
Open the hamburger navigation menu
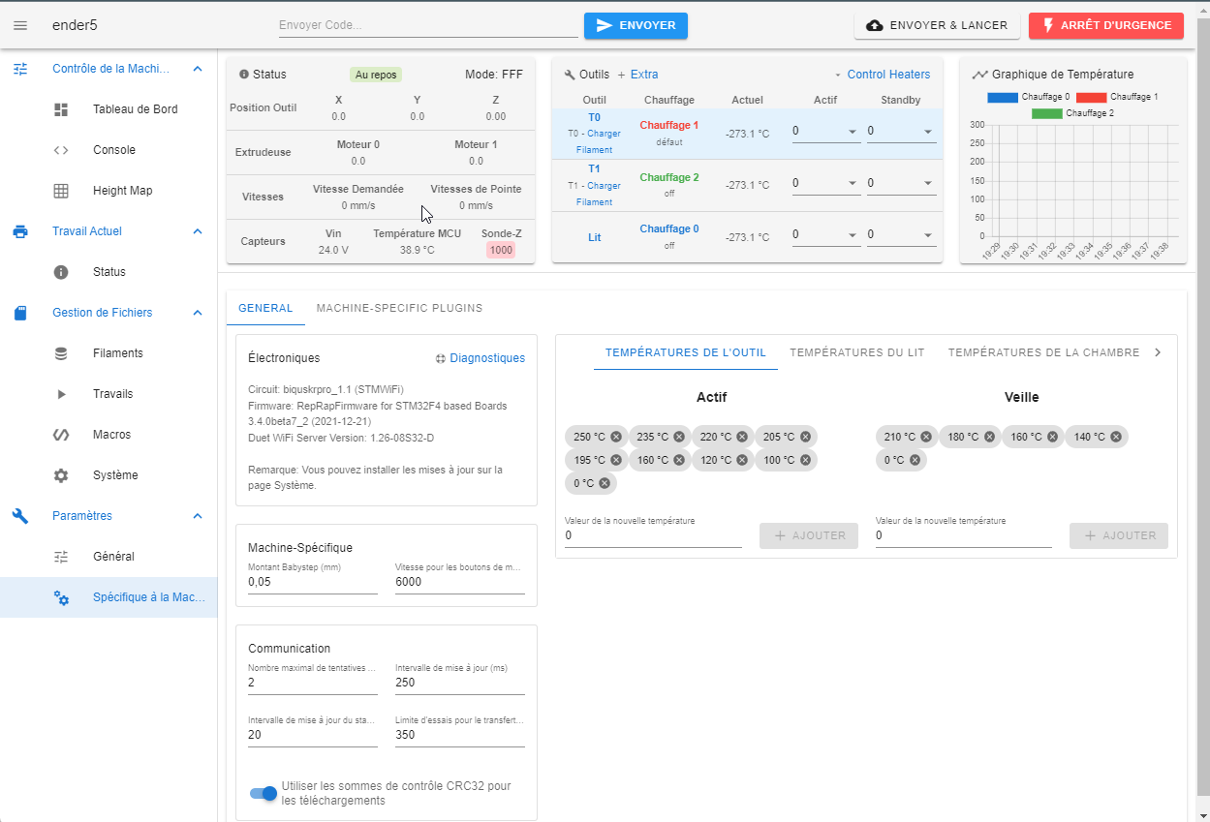point(20,25)
